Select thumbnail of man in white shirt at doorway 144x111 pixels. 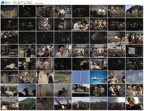tap(63, 11)
